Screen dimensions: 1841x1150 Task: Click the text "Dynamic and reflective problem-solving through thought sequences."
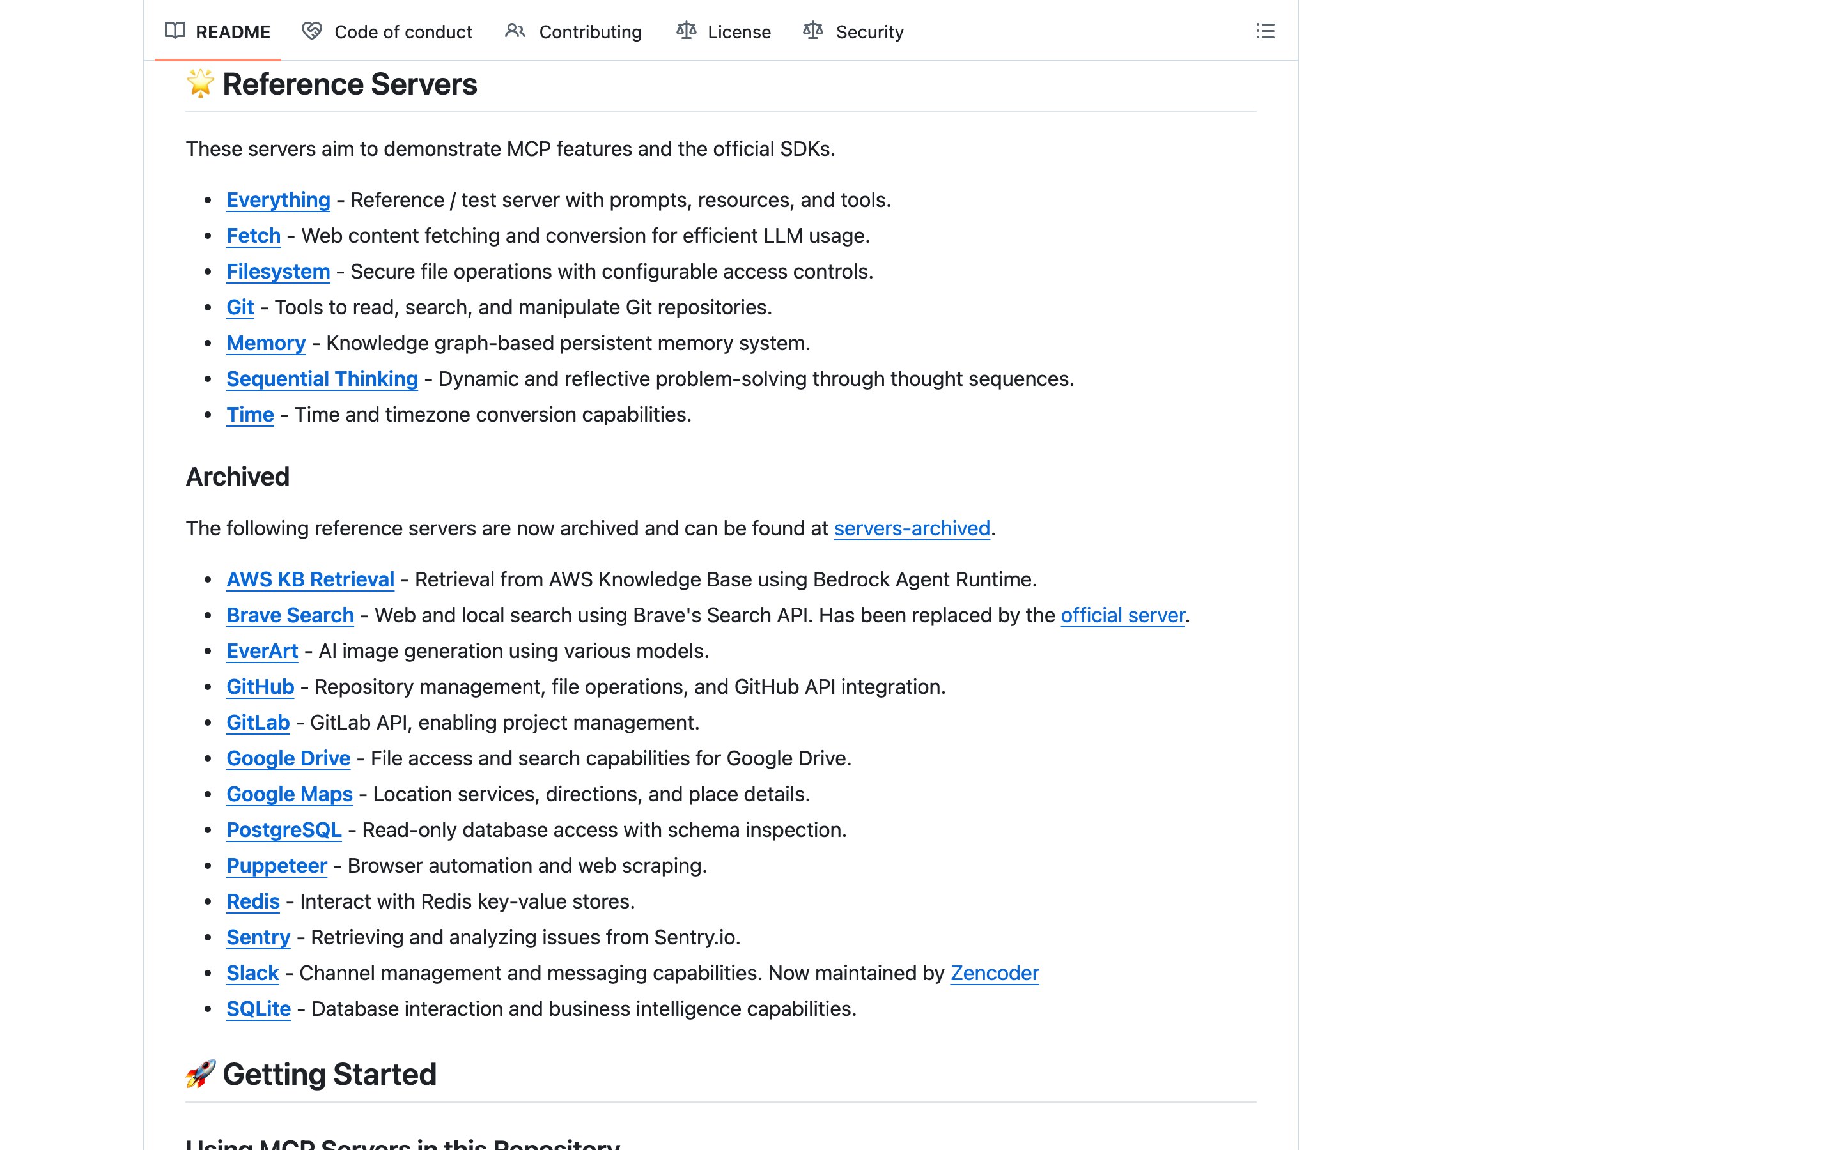(x=757, y=379)
